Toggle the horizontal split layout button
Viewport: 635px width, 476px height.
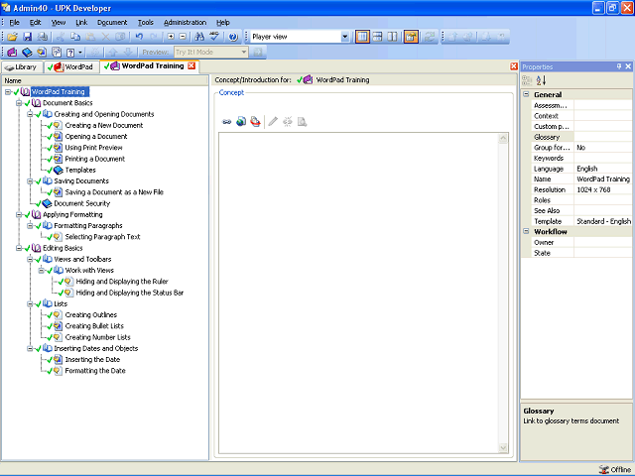click(377, 37)
